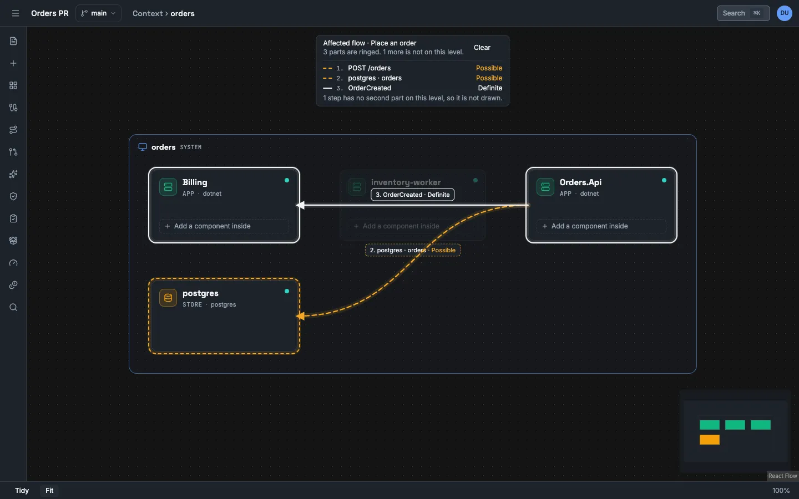Select the cable connector icon in the sidebar
Viewport: 799px width, 499px height.
13,108
